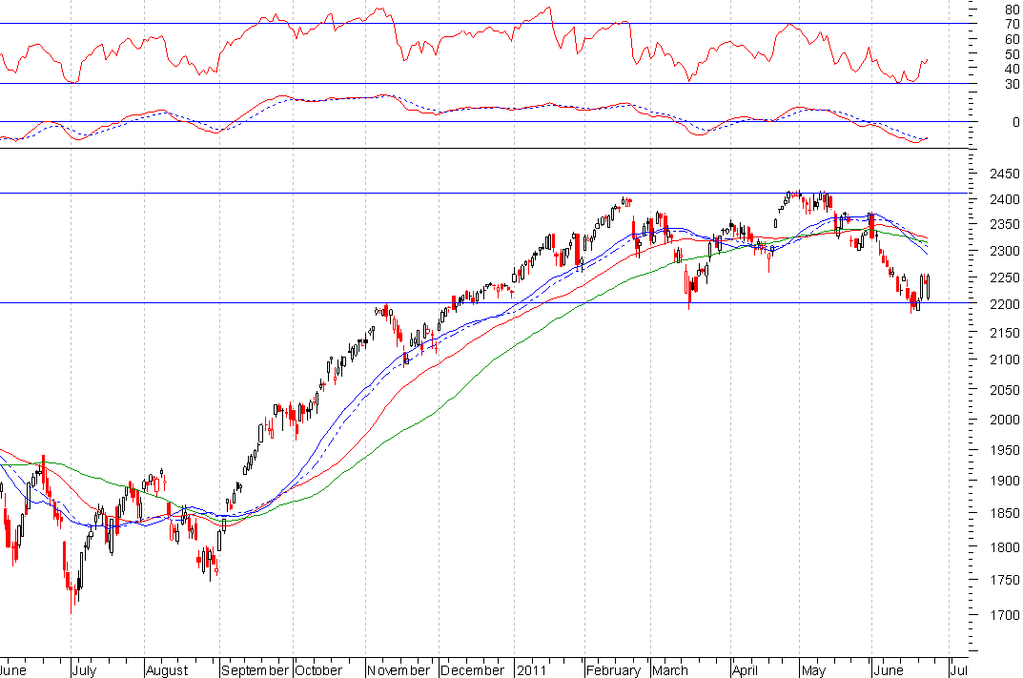
Task: Click the November month label
Action: click(398, 670)
